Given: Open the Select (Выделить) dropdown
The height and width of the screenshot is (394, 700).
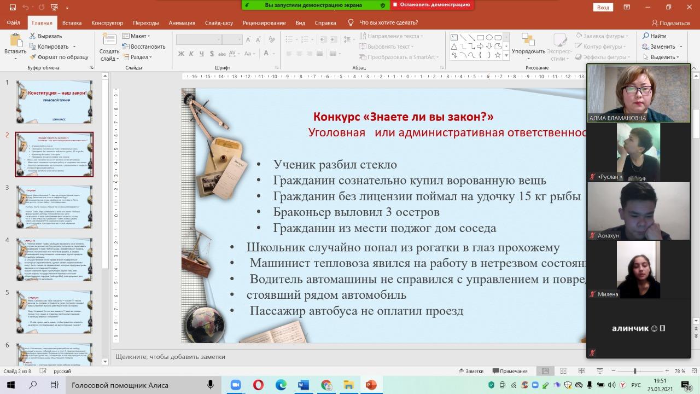Looking at the screenshot, I should pos(662,57).
